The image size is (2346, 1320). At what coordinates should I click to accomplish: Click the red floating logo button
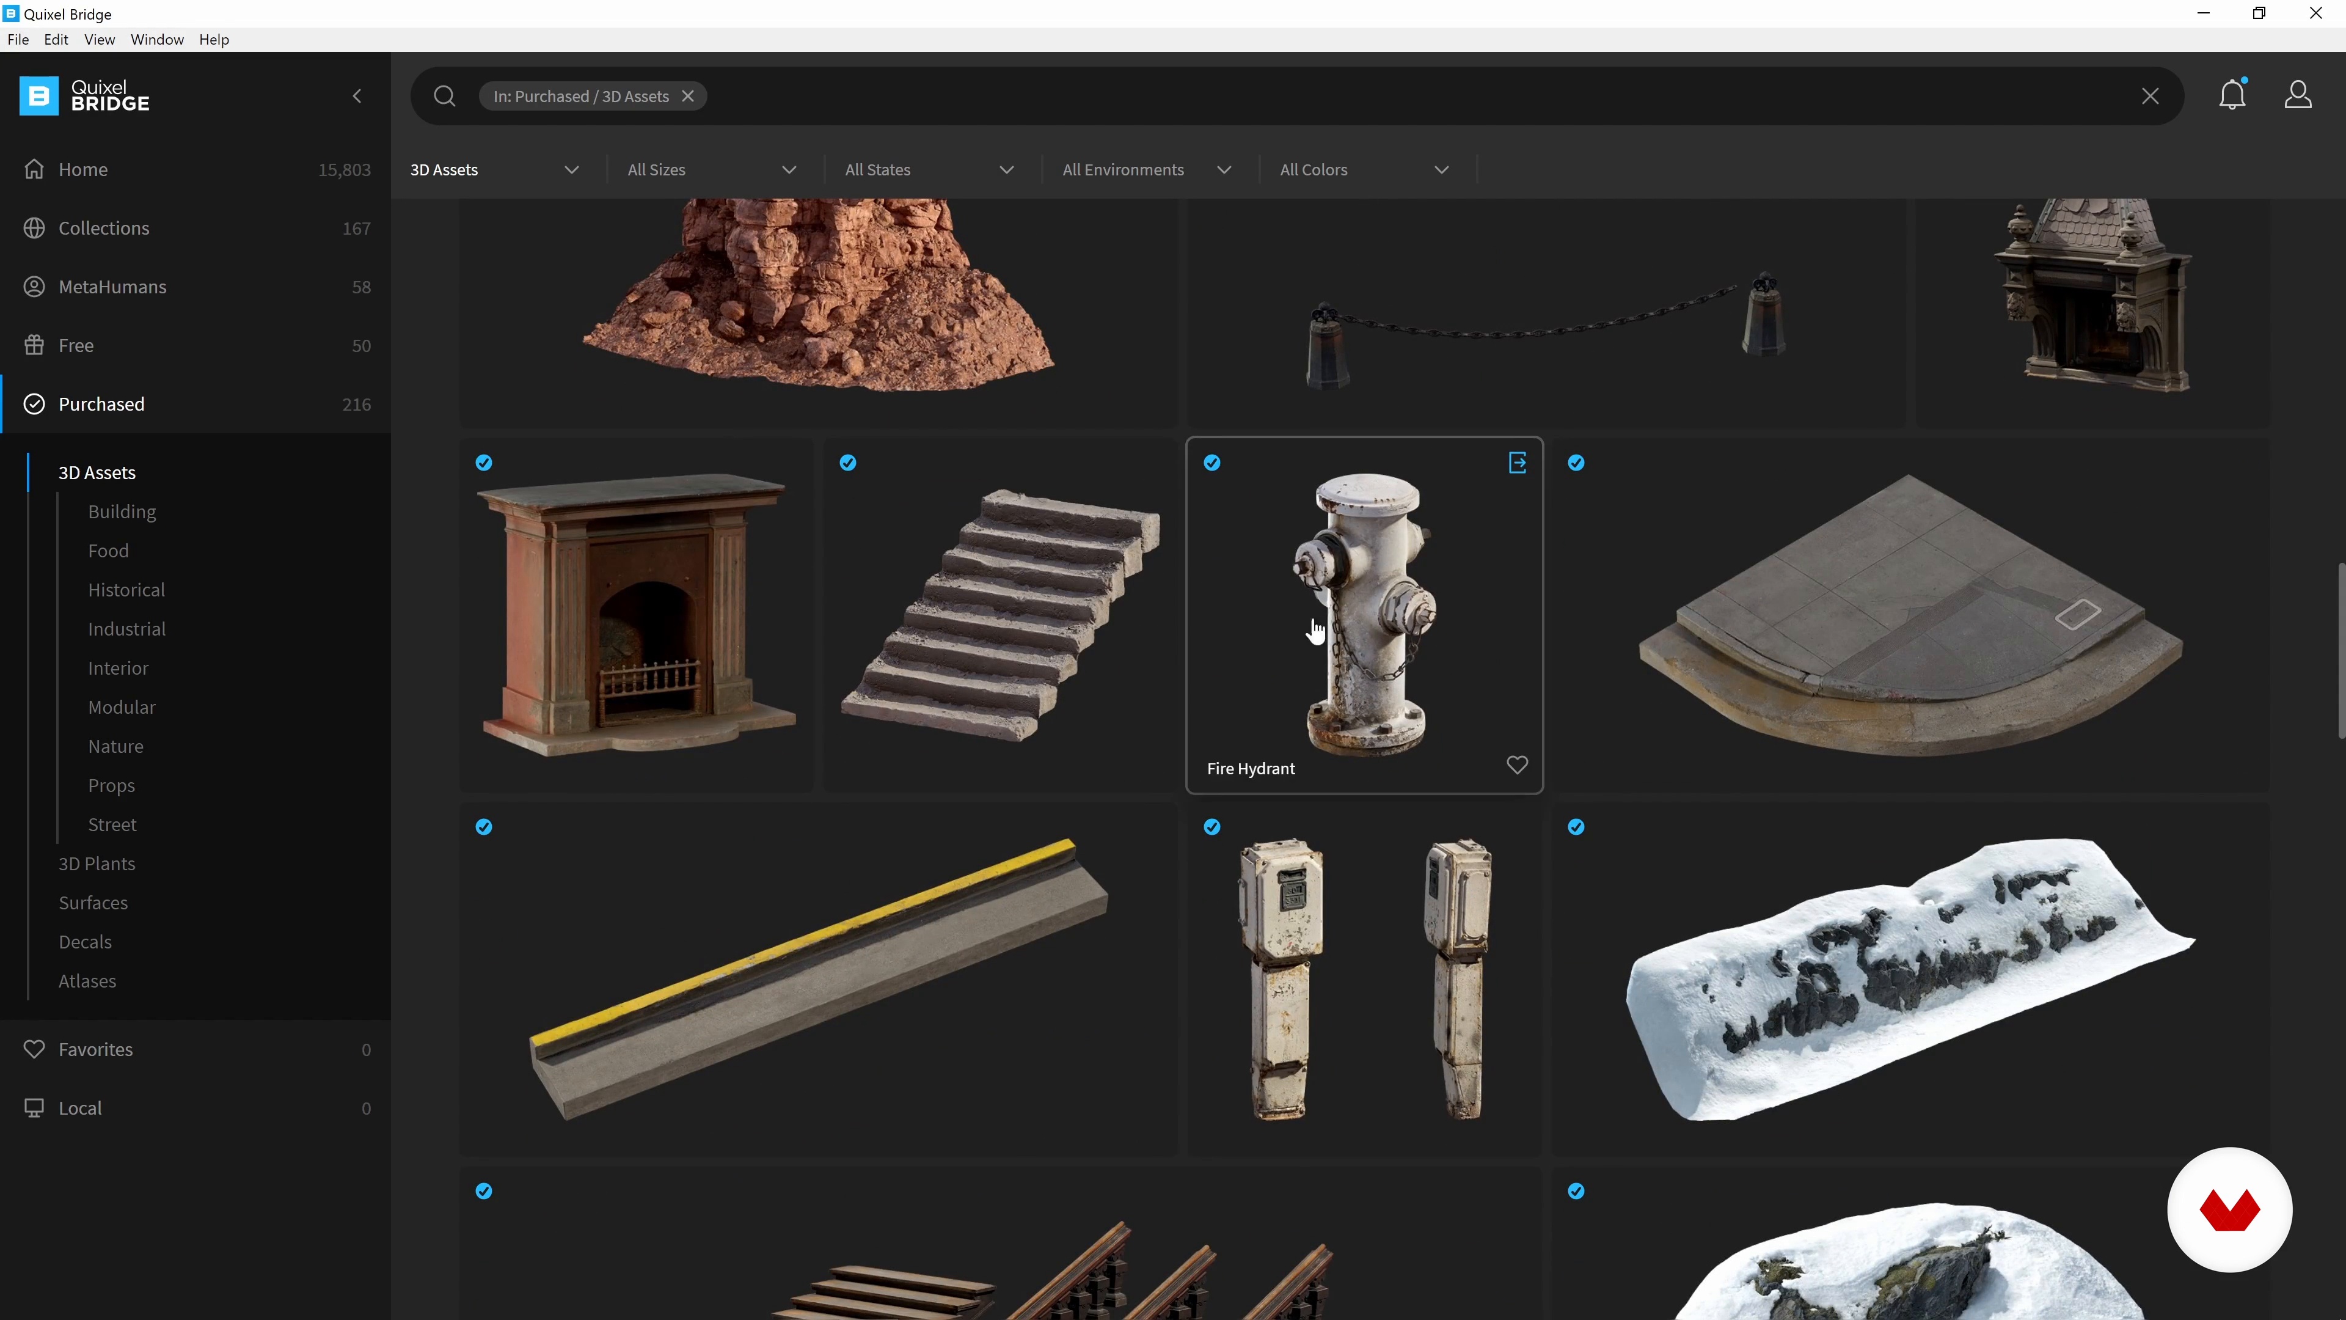point(2229,1209)
